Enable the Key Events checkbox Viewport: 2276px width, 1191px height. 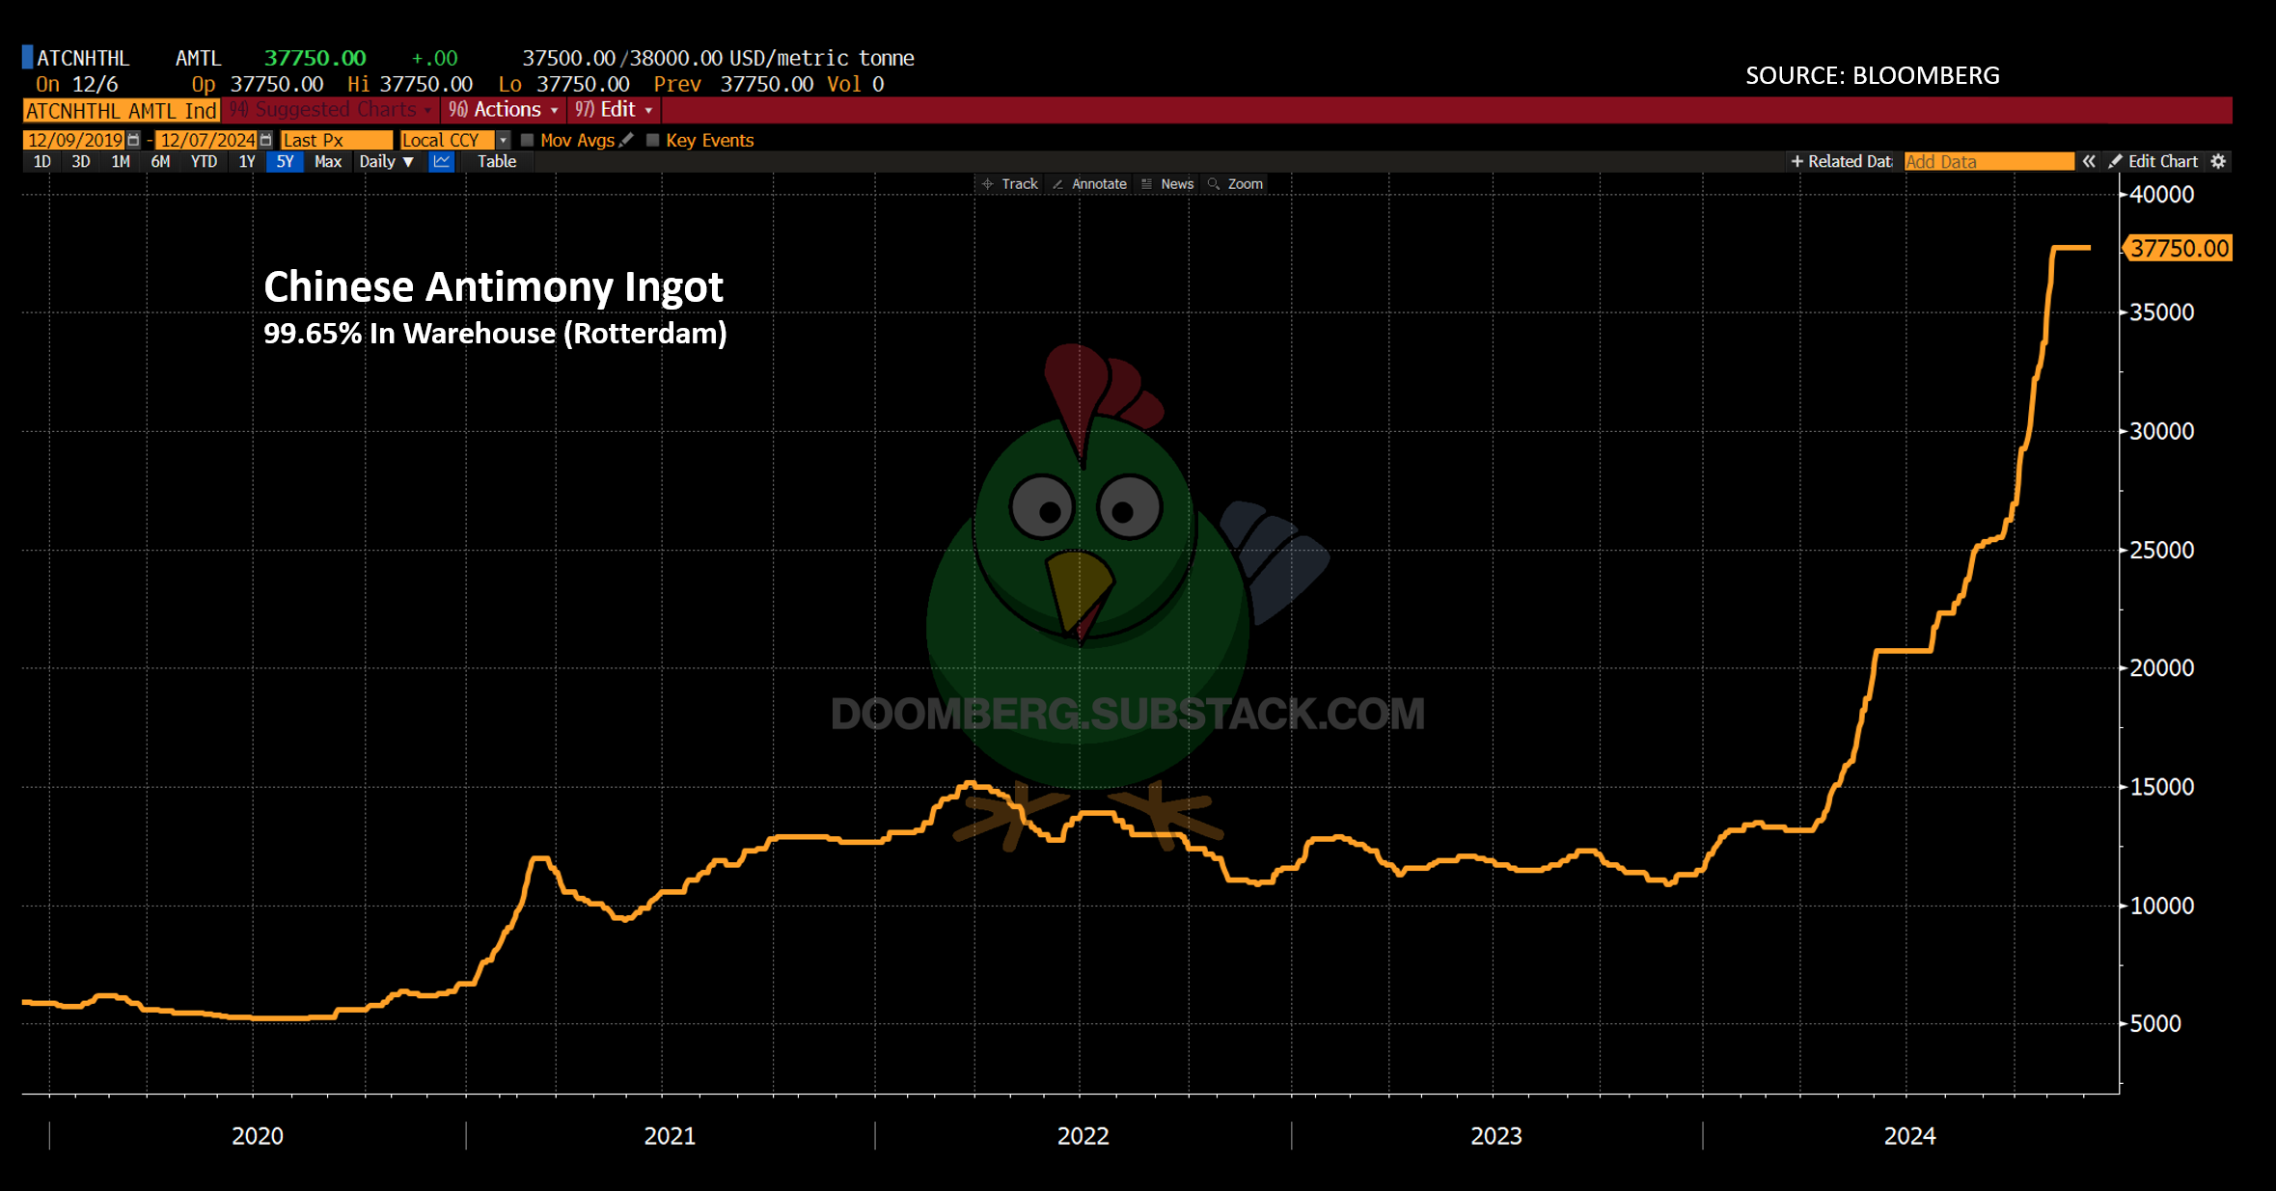coord(653,140)
